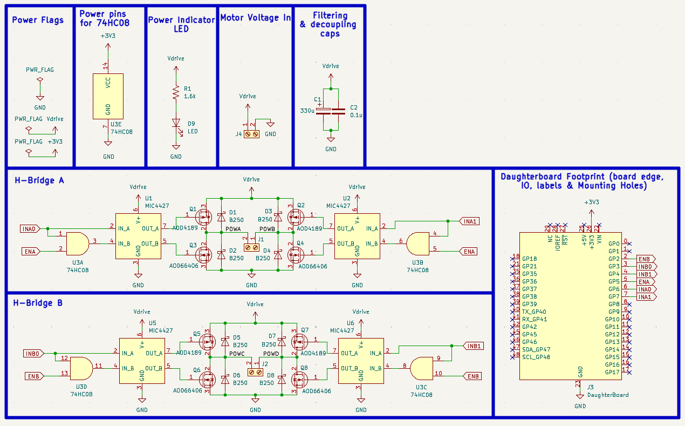The width and height of the screenshot is (685, 426).
Task: Click the C2 0.1u capacitor
Action: (x=338, y=111)
